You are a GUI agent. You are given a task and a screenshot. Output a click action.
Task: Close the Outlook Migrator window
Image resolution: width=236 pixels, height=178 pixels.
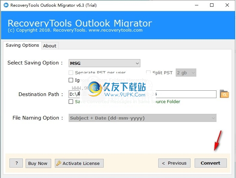(x=227, y=5)
